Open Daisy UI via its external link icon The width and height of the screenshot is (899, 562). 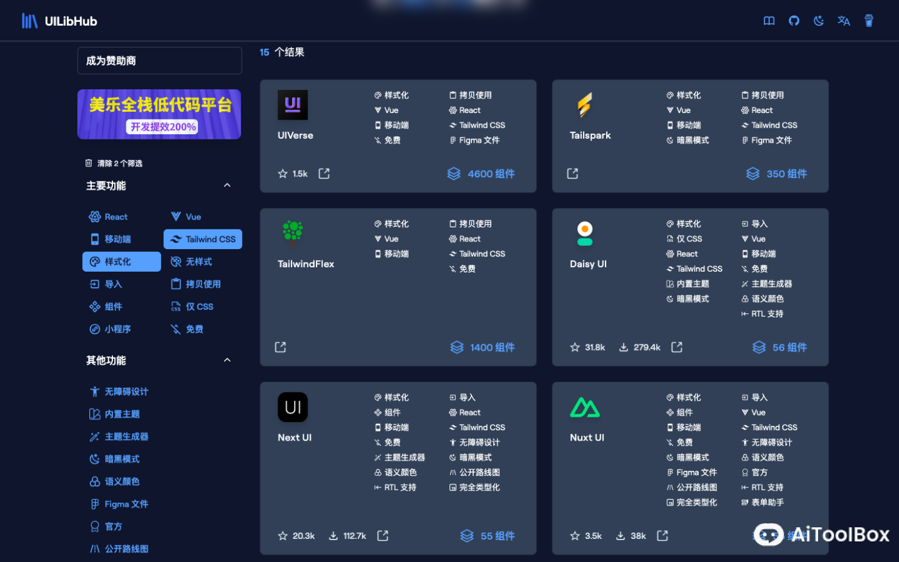point(676,347)
